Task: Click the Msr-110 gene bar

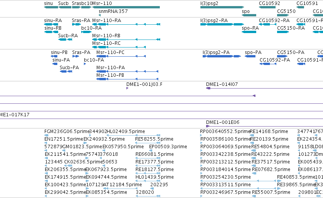Action: (x=126, y=7)
